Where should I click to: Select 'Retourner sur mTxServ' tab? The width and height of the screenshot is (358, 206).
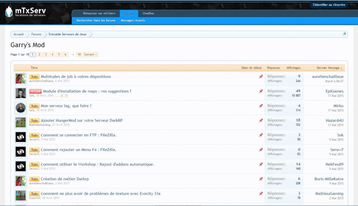[99, 13]
